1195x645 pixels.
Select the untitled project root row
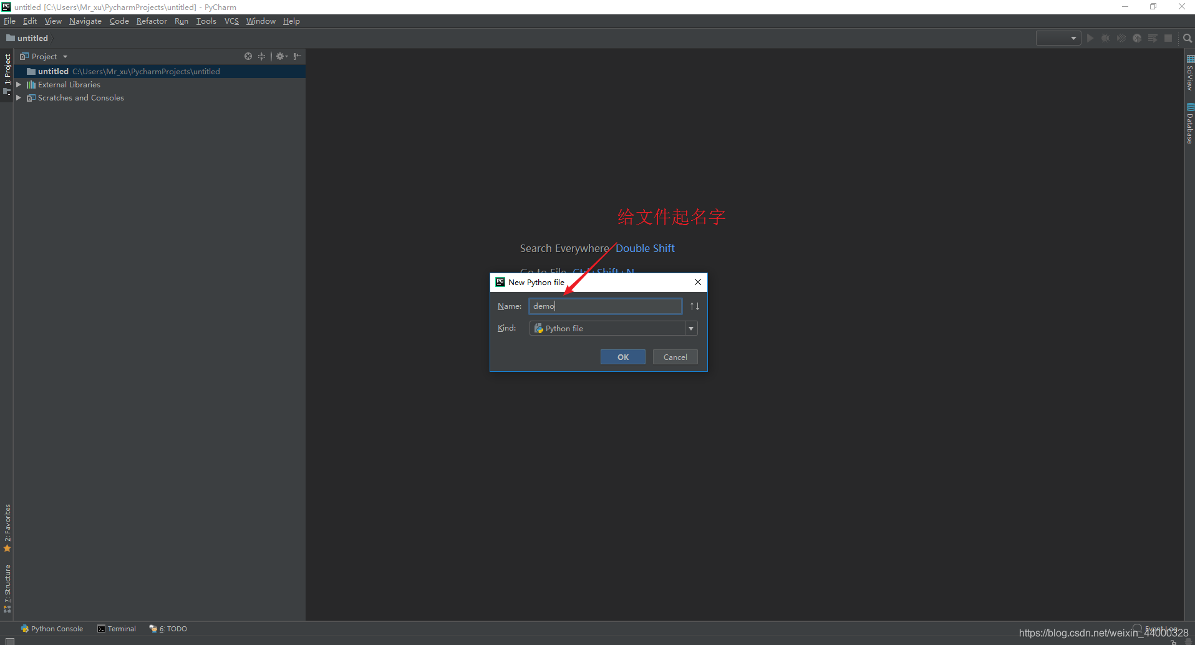(x=160, y=72)
